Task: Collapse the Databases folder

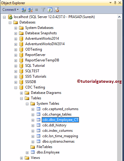Action: [x=10, y=23]
